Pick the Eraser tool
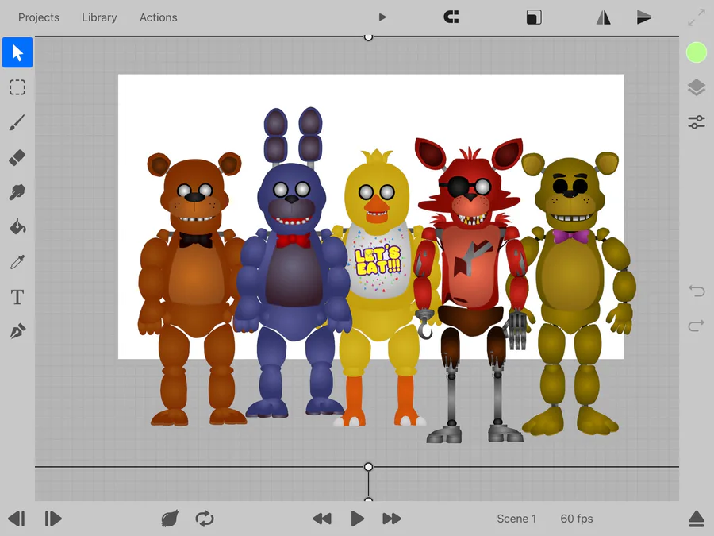This screenshot has width=714, height=536. tap(17, 158)
